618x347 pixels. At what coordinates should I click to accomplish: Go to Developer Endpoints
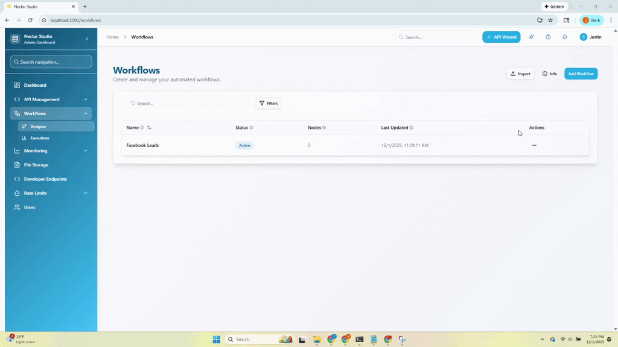pos(51,179)
